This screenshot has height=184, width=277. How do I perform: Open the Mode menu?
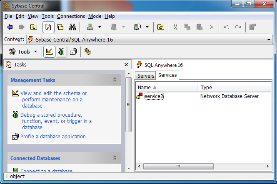95,16
